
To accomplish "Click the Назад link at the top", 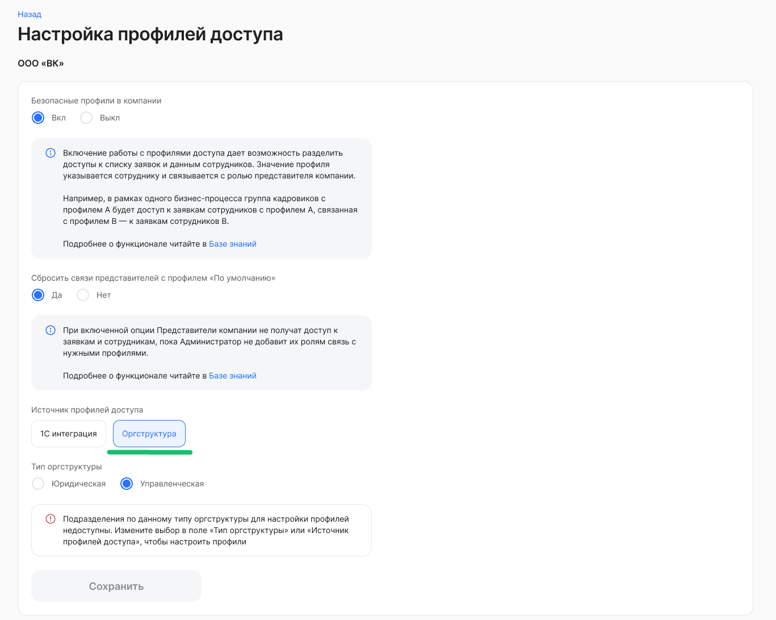I will [x=29, y=14].
